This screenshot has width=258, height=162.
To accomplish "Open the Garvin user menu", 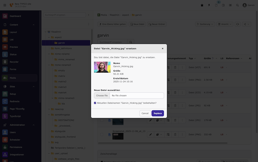I will (249, 5).
